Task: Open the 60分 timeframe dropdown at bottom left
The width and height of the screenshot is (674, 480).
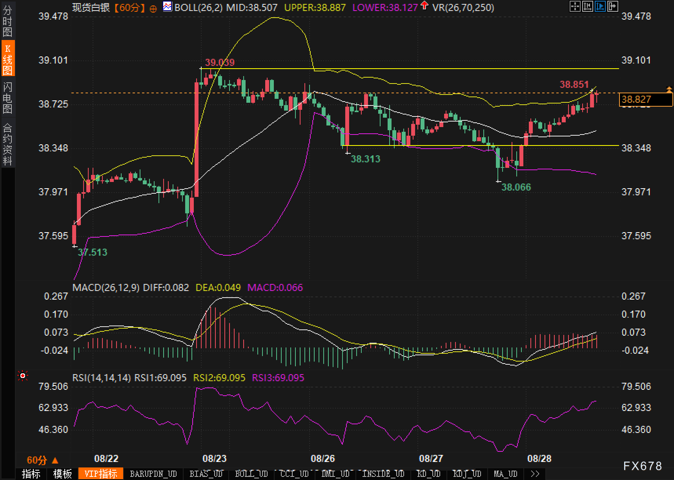Action: click(x=42, y=460)
